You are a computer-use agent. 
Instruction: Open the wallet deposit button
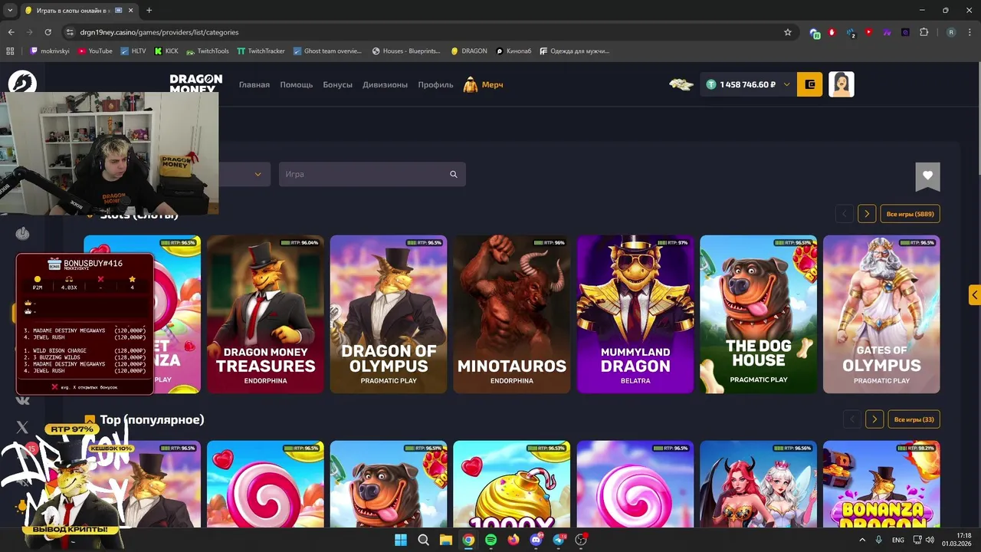[x=809, y=84]
